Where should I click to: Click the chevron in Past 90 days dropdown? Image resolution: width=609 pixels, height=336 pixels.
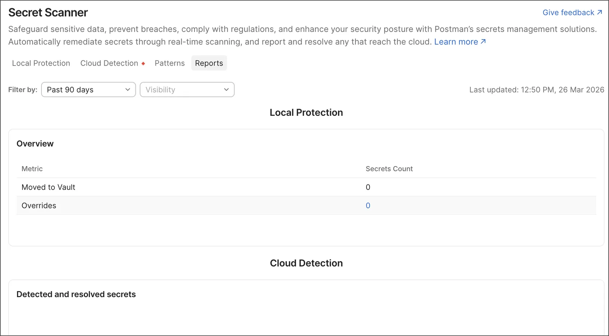tap(128, 90)
